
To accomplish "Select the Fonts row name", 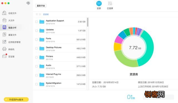I will (x=48, y=39).
